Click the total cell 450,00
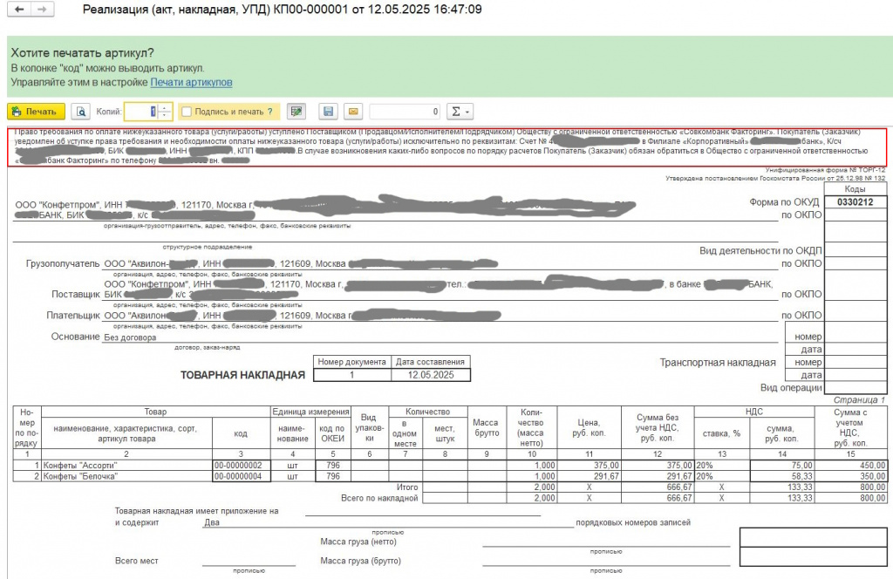The width and height of the screenshot is (893, 579). [851, 466]
